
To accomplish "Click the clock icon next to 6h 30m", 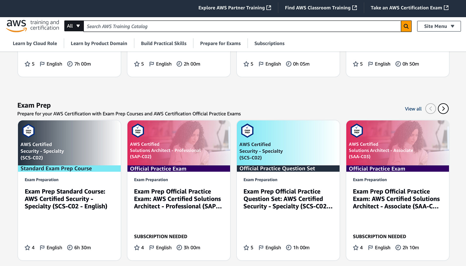I will 70,247.
